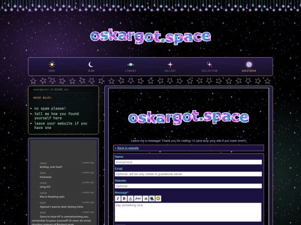This screenshot has height=225, width=301.
Task: Click the guestbook oskargot.space banner logo
Action: [188, 117]
